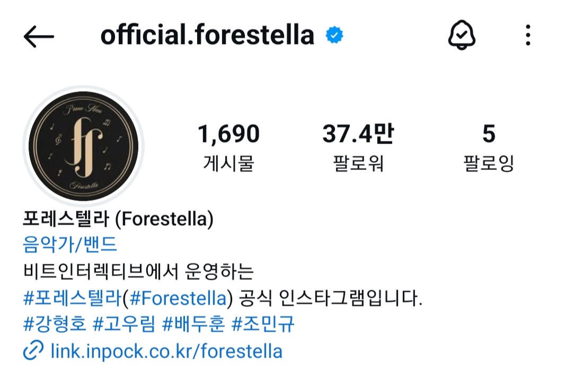Click the blue verified badge
Image resolution: width=567 pixels, height=373 pixels.
(x=334, y=35)
